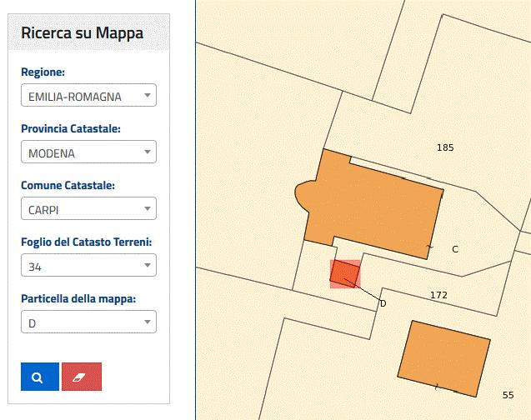Click the value 34 in the Foglio field

coord(35,267)
